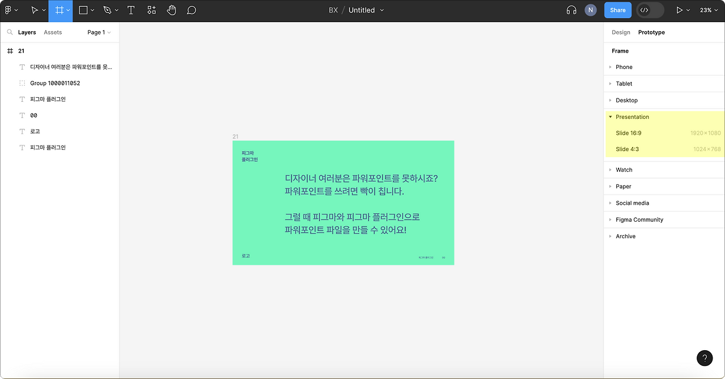The width and height of the screenshot is (725, 379).
Task: Select the Frame tool
Action: pyautogui.click(x=59, y=10)
